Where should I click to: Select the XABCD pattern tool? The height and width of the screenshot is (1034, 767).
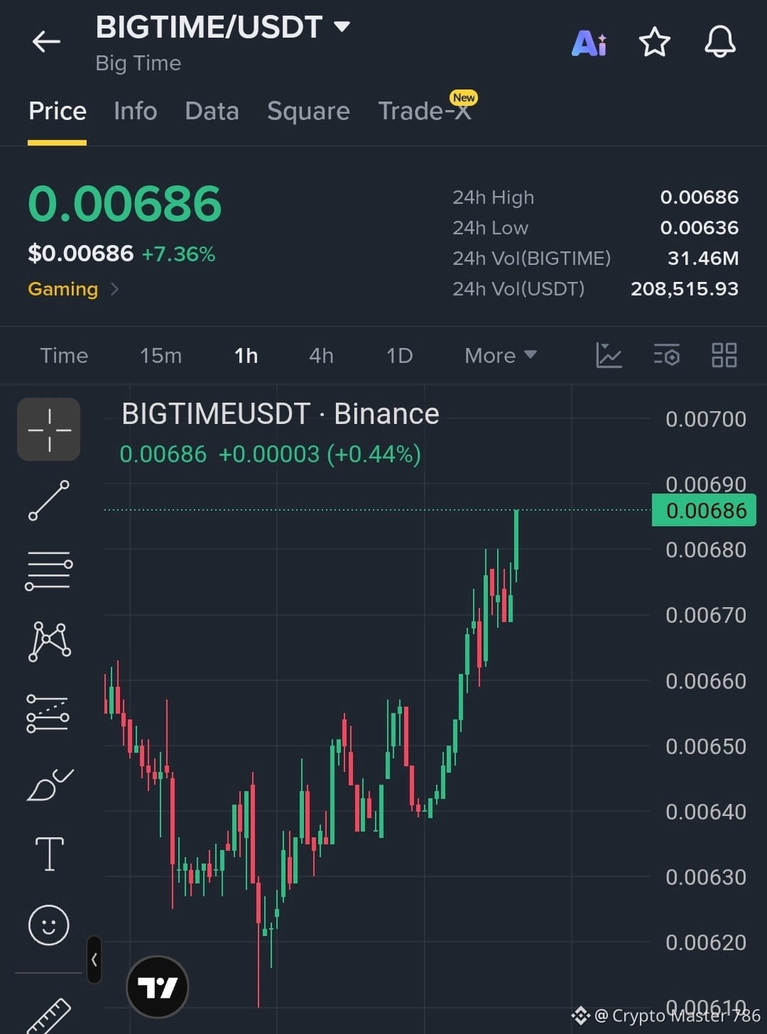coord(49,641)
